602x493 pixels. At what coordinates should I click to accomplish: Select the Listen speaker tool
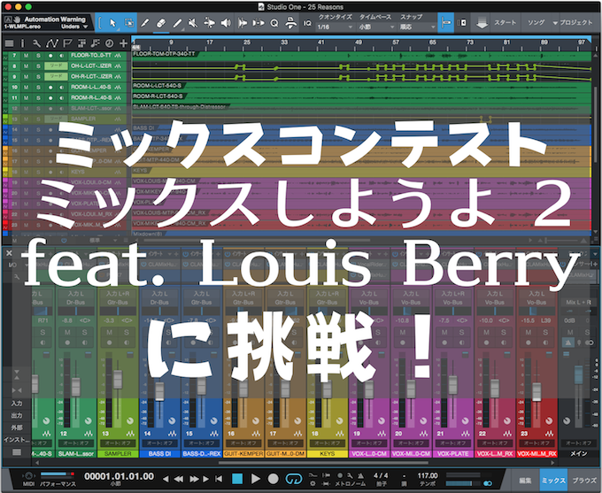coord(226,23)
